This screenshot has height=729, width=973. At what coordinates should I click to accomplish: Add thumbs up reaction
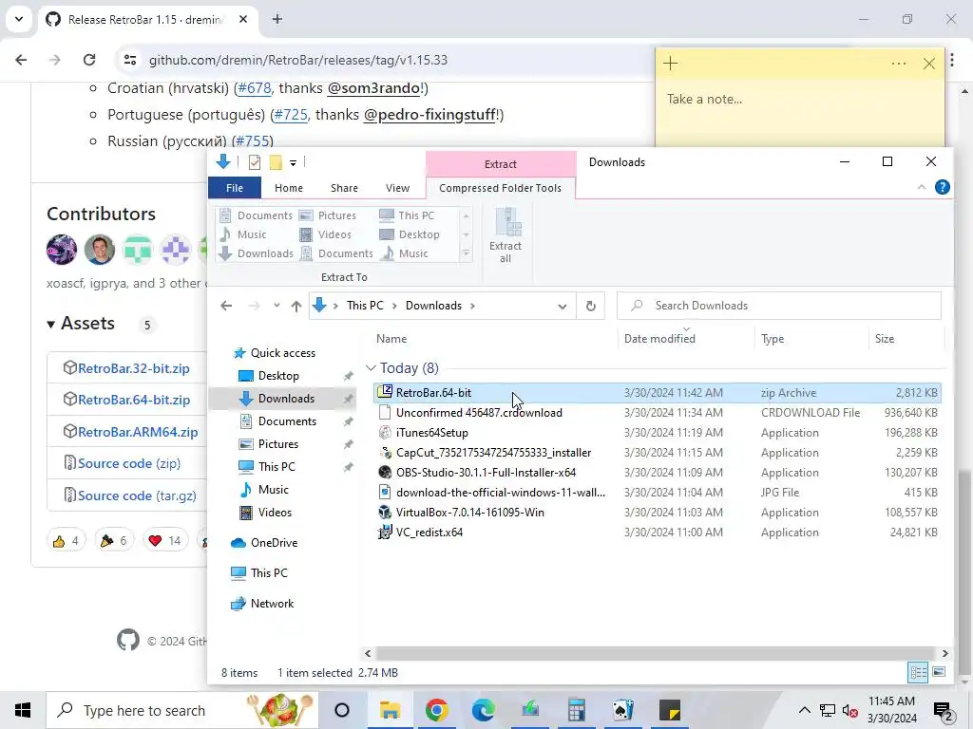[66, 541]
